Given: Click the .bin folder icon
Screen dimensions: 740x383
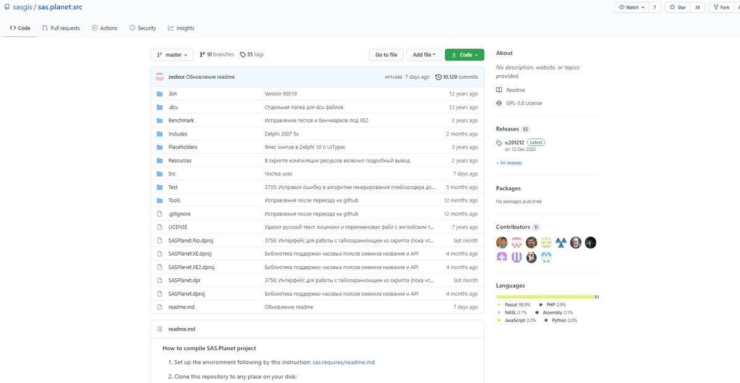Looking at the screenshot, I should click(160, 94).
